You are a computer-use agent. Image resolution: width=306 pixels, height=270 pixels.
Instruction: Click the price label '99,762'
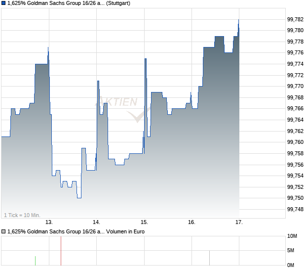295,131
